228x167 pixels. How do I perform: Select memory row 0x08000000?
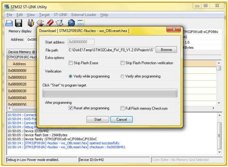pyautogui.click(x=22, y=71)
